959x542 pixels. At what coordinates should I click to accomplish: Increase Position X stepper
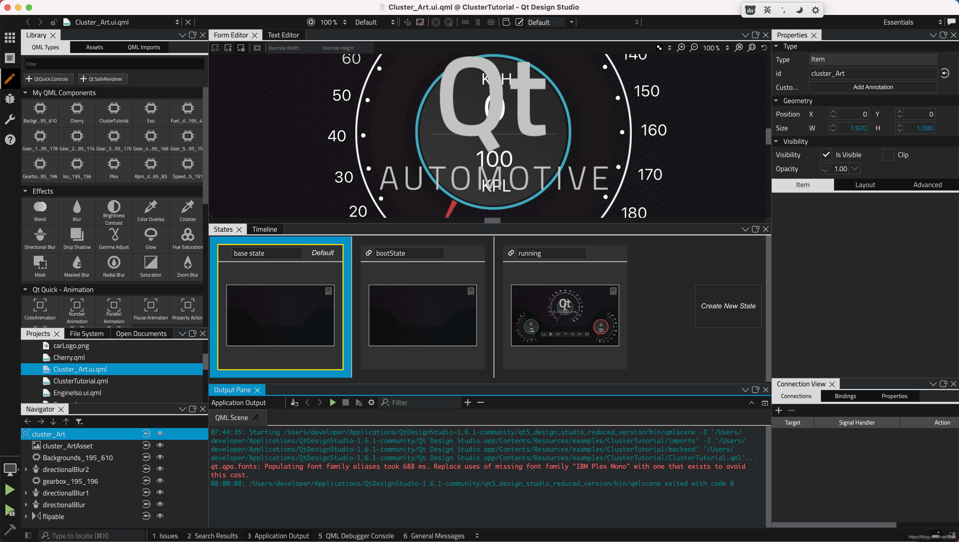click(x=833, y=112)
